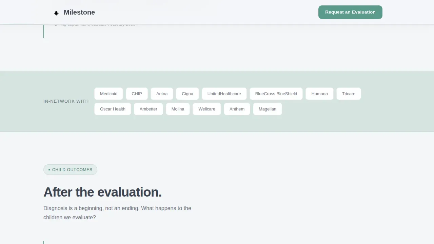Screen dimensions: 434x244
Task: Choose the Cigna insurance chip
Action: pyautogui.click(x=187, y=94)
